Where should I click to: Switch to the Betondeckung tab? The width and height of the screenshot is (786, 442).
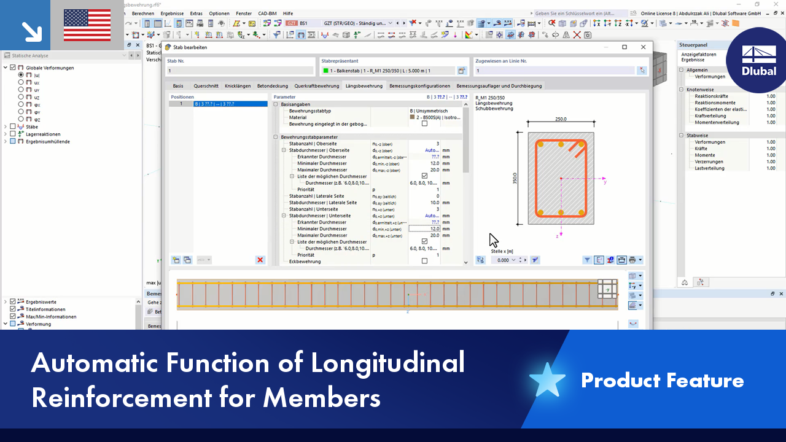tap(272, 86)
